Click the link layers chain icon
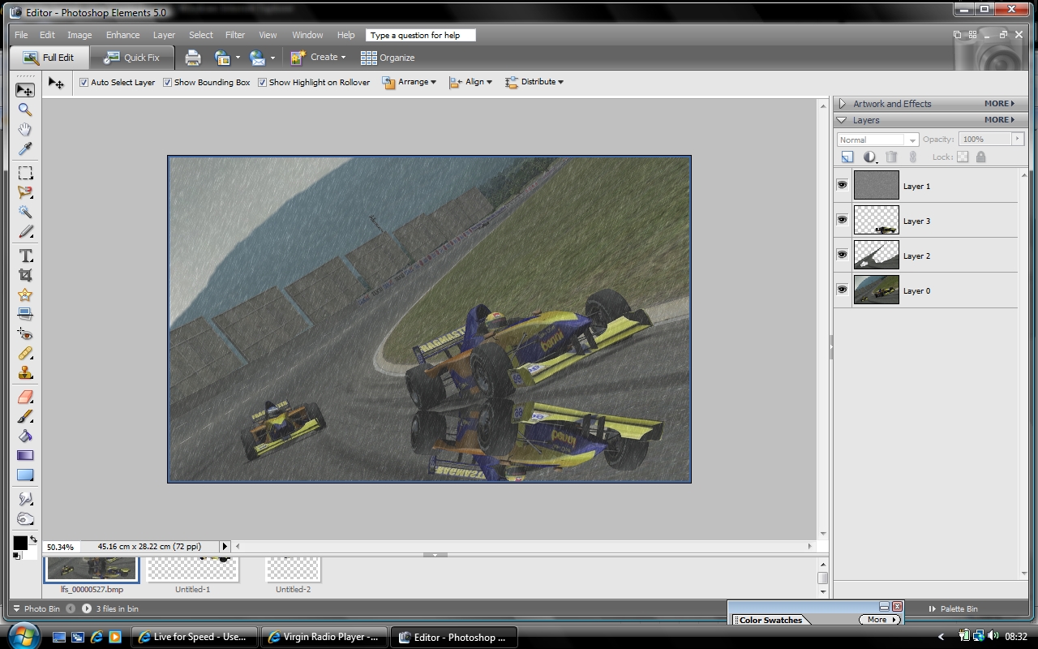This screenshot has height=649, width=1038. click(912, 157)
